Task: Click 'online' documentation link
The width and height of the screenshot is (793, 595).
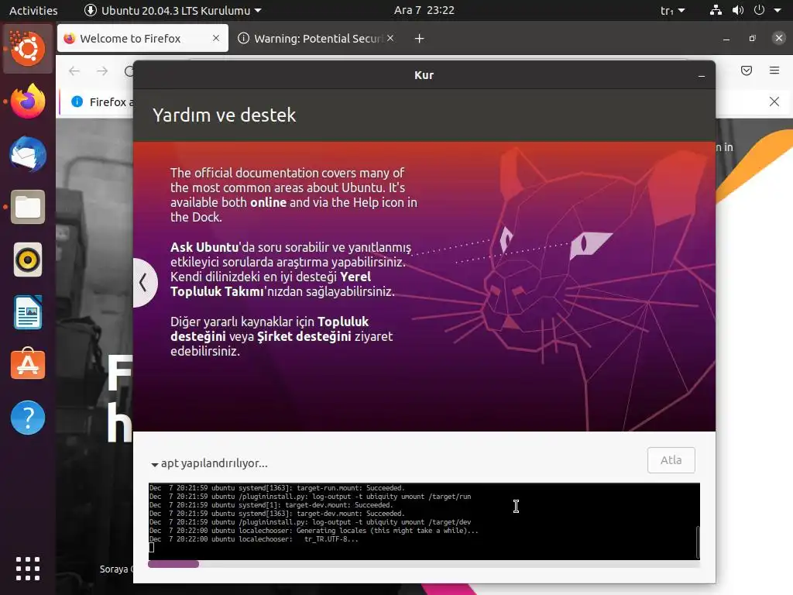Action: (x=269, y=202)
